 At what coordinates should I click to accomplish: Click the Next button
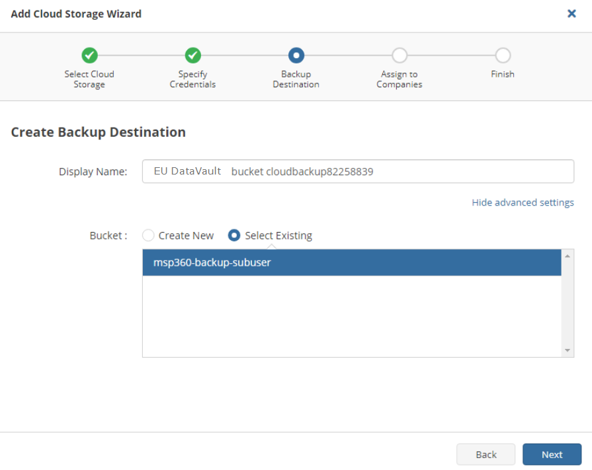tap(552, 454)
